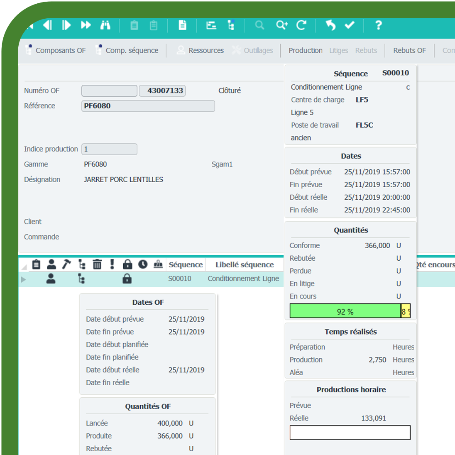455x455 pixels.
Task: Expand the S00010 row arrow indicator
Action: tap(24, 279)
